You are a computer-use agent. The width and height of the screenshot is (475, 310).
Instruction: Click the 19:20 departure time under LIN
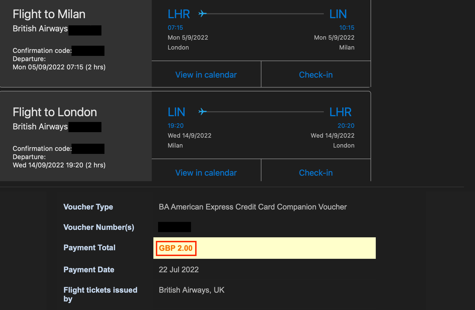pyautogui.click(x=175, y=126)
